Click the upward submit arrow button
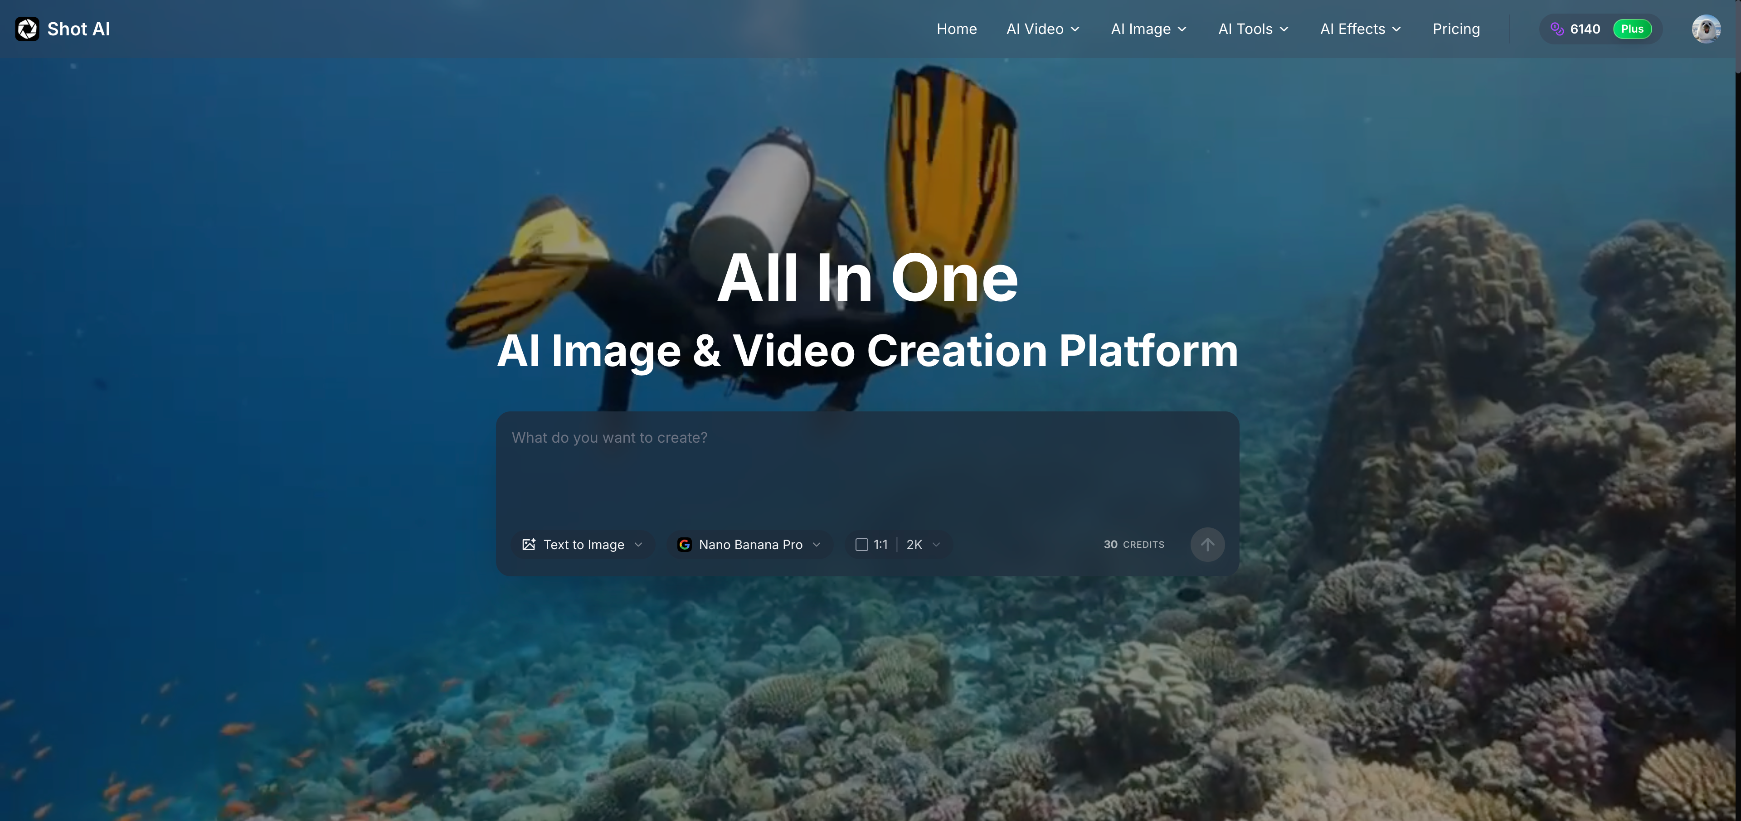The image size is (1741, 821). (x=1208, y=544)
